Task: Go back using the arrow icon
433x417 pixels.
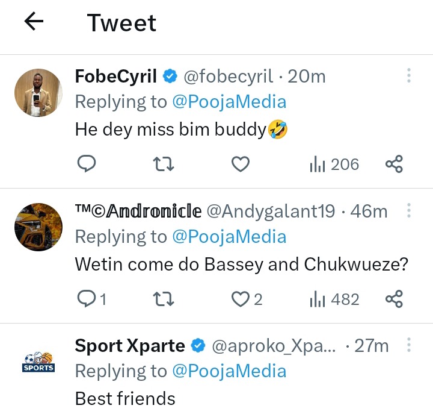Action: click(34, 22)
